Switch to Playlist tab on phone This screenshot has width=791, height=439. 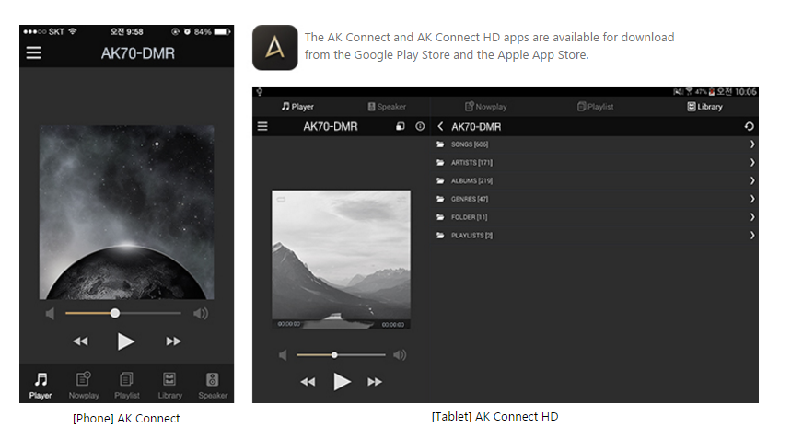click(127, 384)
